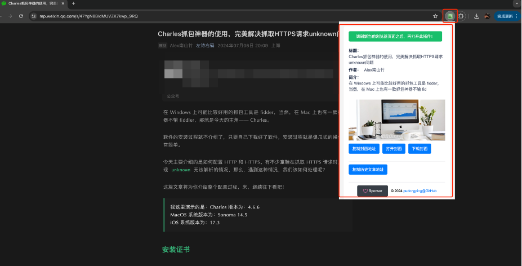The image size is (522, 266).
Task: Reload the page with the refresh icon
Action: point(23,16)
